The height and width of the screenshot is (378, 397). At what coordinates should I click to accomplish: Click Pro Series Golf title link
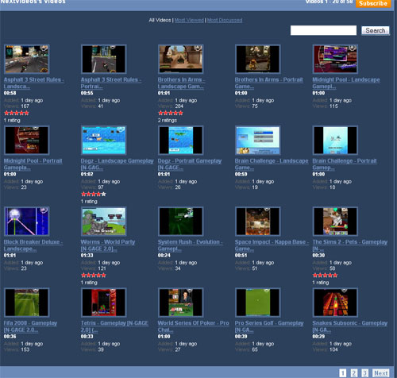[269, 326]
